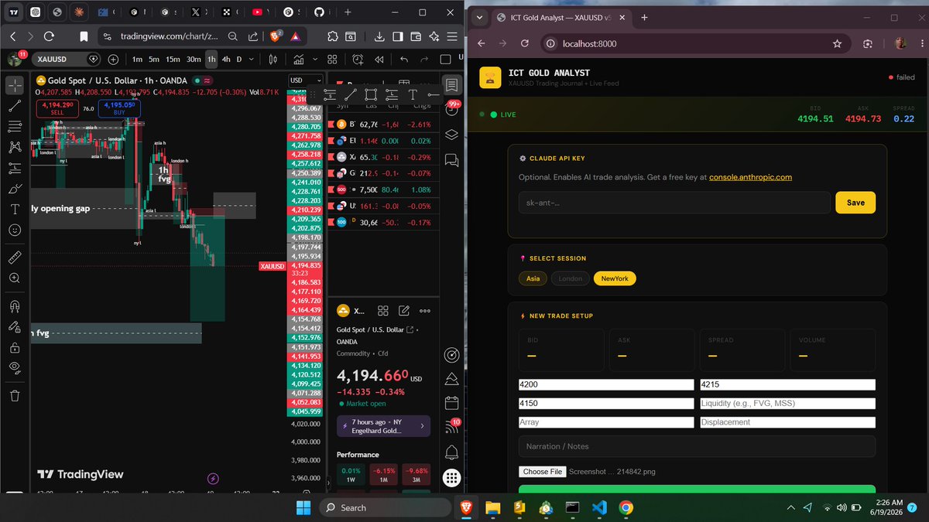Click the rectangle tool in floating favorites toolbar
The image size is (929, 522).
(371, 94)
